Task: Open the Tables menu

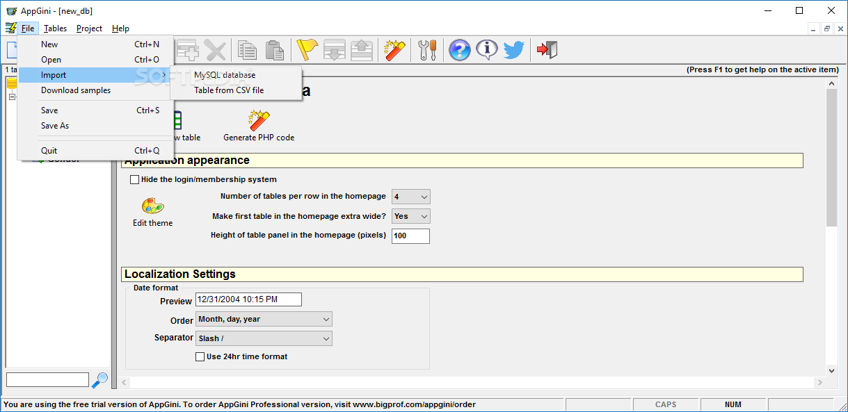Action: [55, 28]
